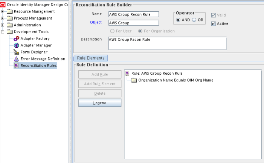
Task: Select the For User radio button
Action: tap(112, 31)
